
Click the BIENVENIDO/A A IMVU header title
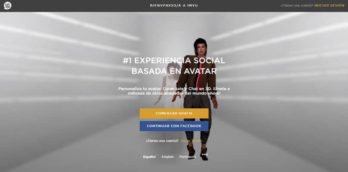click(x=174, y=6)
